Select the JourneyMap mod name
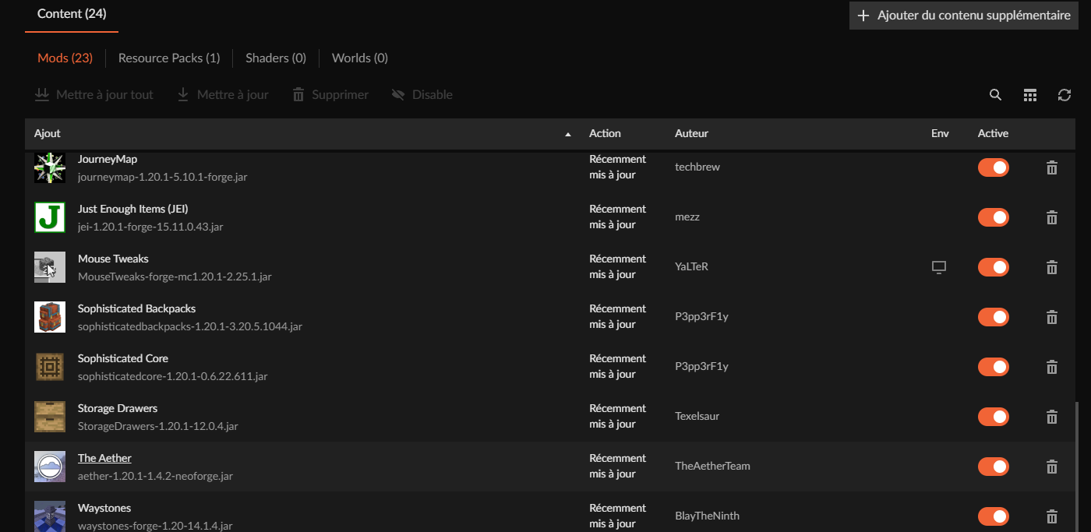 coord(108,159)
